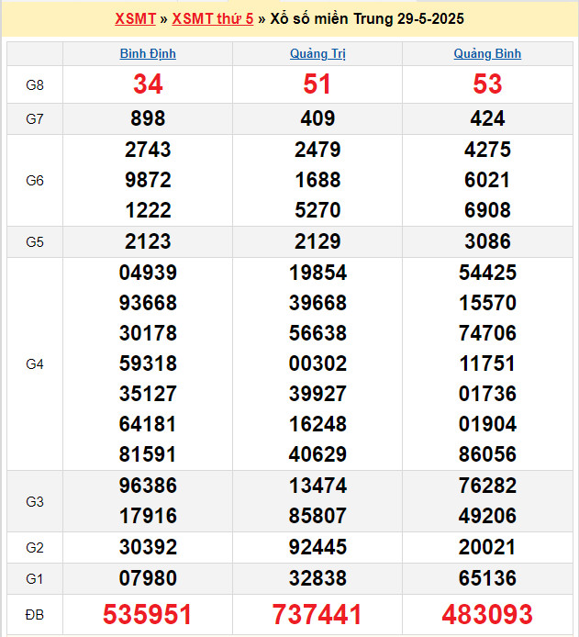Select G2 result 20021
Image resolution: width=579 pixels, height=637 pixels.
[x=487, y=547]
